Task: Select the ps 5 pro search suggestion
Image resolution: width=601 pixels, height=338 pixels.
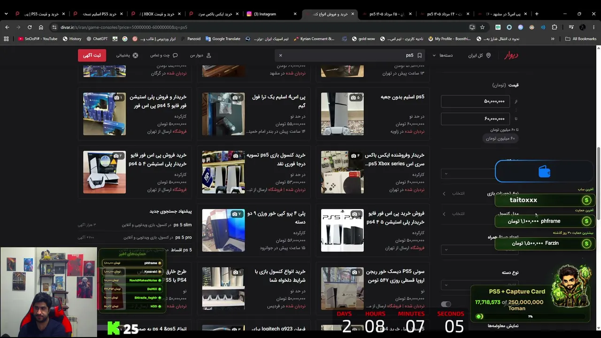Action: pos(183,238)
